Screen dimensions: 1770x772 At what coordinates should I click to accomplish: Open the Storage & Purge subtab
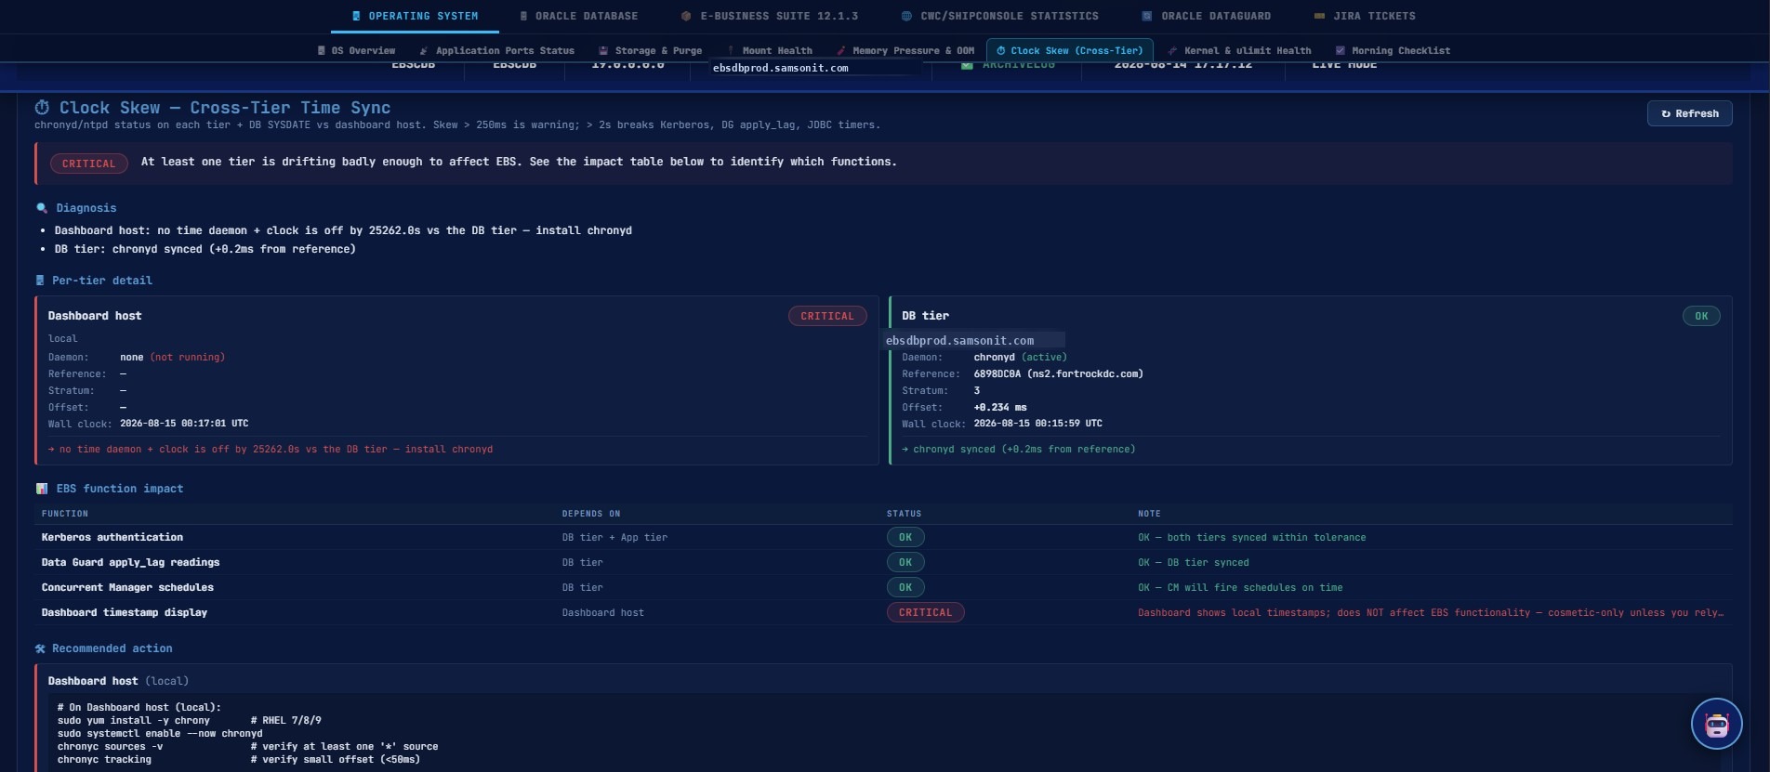[650, 50]
